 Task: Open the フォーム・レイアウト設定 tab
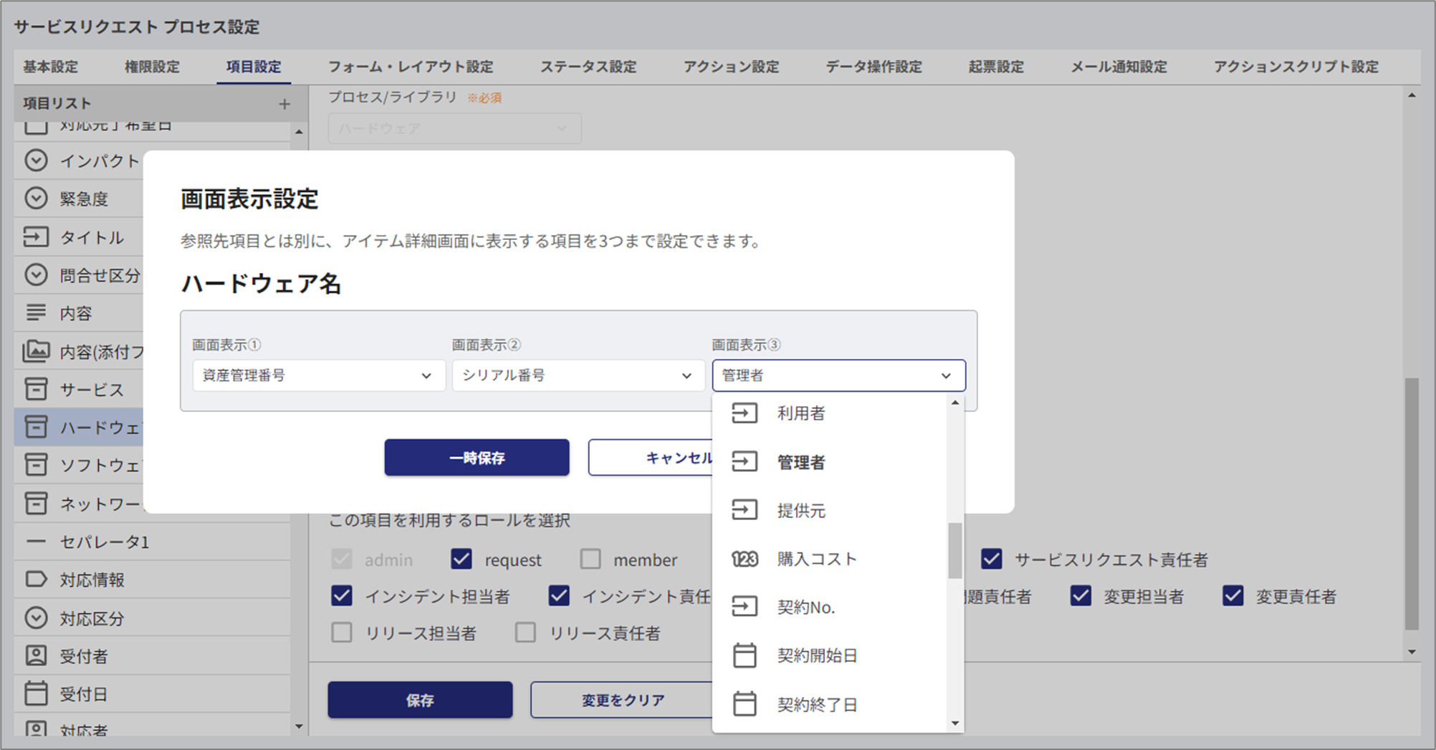pyautogui.click(x=411, y=67)
